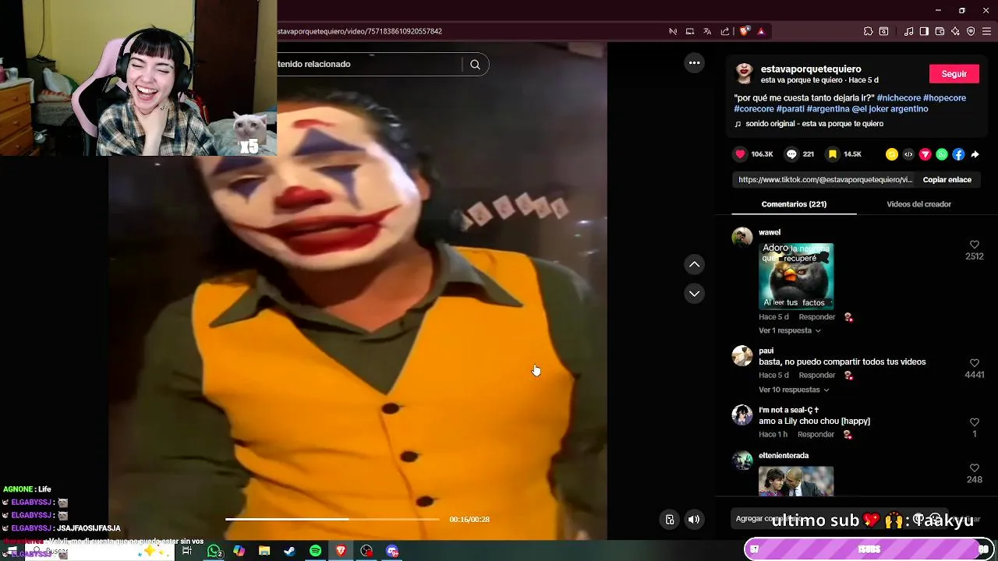Open more share options arrow
This screenshot has width=998, height=561.
tap(975, 154)
